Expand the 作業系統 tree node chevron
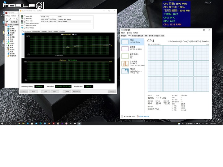This screenshot has width=223, height=167. [6, 31]
